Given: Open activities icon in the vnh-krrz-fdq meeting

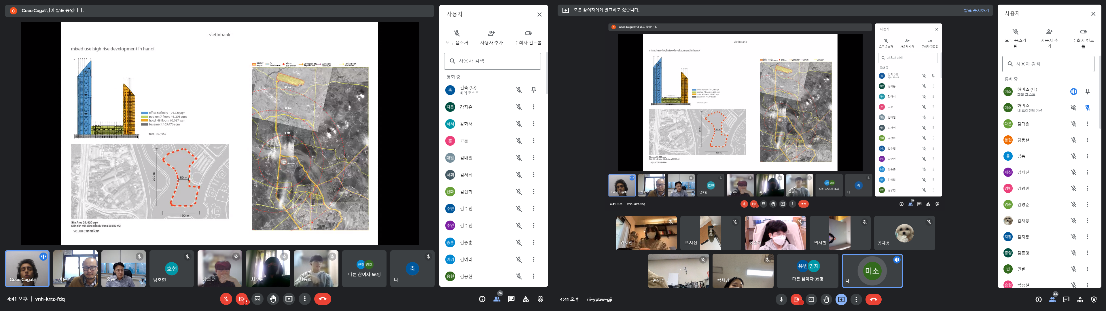Looking at the screenshot, I should 526,299.
